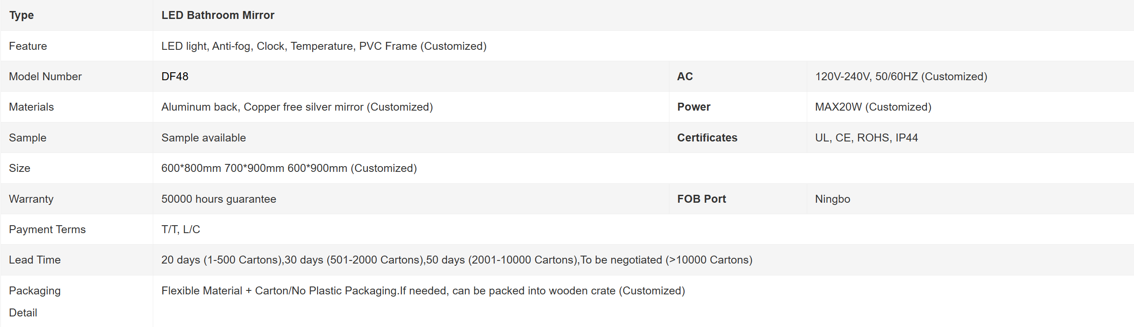Viewport: 1134px width, 327px height.
Task: Click the "Flexible Material + Carton" packaging description
Action: [423, 291]
